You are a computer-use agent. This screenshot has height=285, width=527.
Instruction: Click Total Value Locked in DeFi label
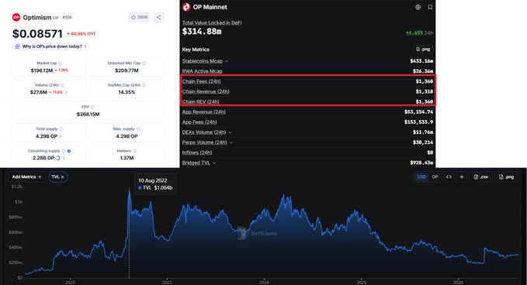click(x=212, y=22)
